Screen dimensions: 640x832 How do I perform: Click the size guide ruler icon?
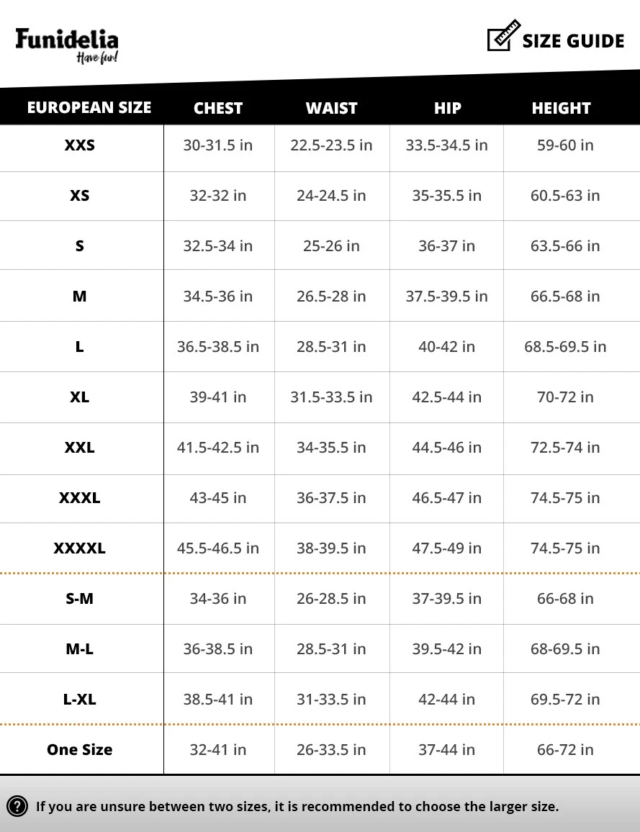(x=503, y=35)
